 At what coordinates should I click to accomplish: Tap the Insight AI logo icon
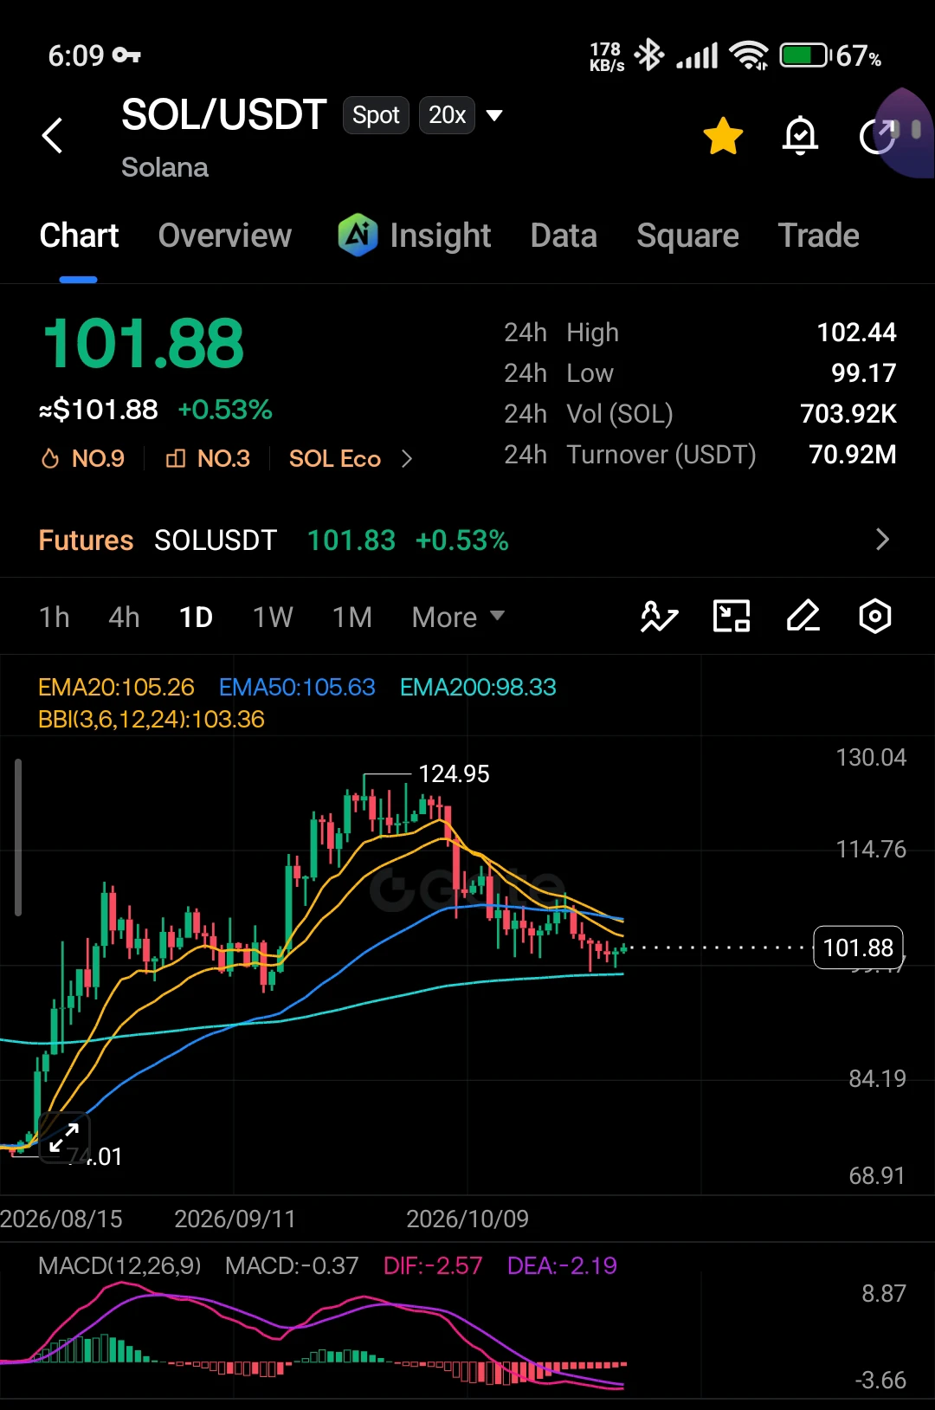(358, 235)
